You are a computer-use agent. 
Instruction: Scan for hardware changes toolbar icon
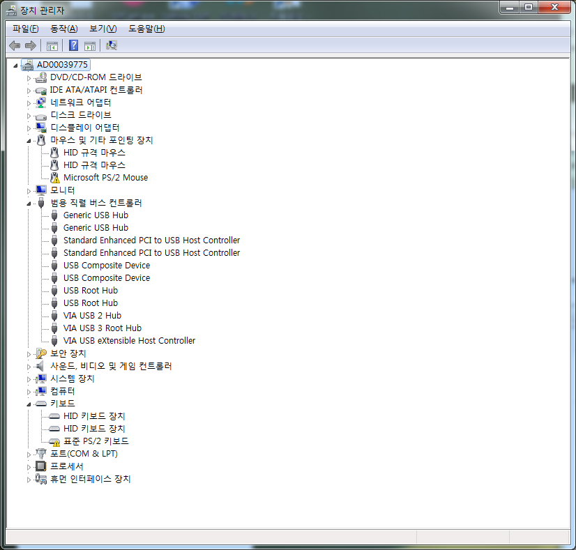(x=112, y=45)
